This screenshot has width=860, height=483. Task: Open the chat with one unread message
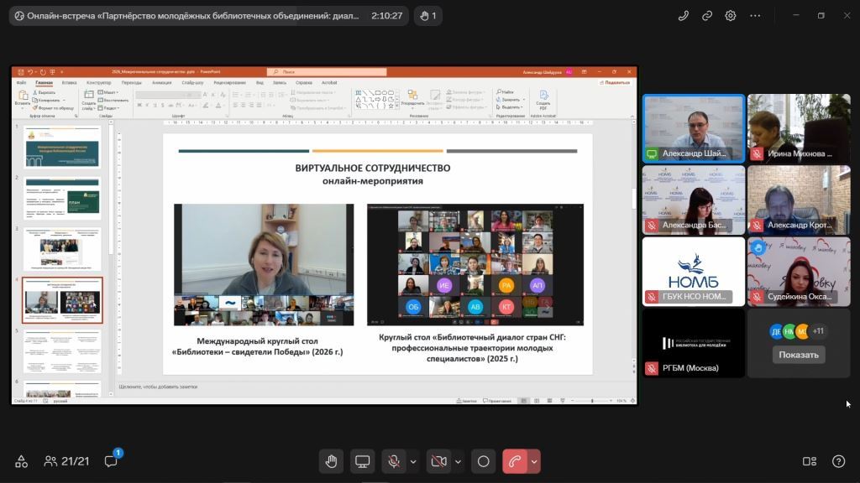[x=112, y=461]
